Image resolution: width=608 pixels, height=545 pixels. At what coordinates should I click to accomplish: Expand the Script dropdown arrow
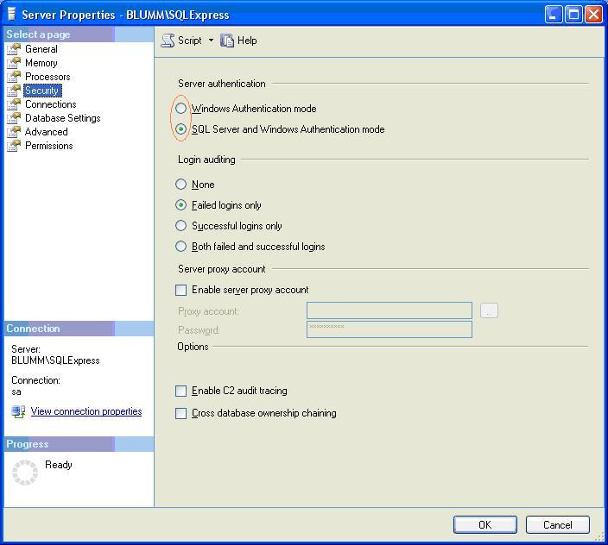211,41
